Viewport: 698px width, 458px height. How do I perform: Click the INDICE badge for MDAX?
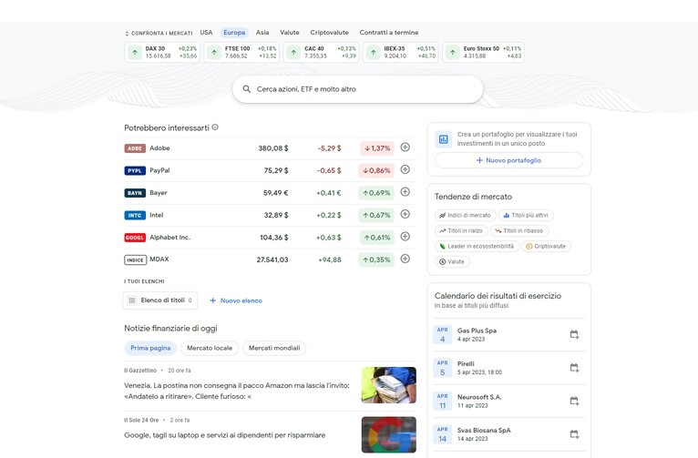click(x=136, y=260)
